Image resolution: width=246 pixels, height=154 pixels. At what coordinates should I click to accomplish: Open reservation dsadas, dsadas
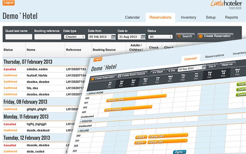pyautogui.click(x=38, y=94)
